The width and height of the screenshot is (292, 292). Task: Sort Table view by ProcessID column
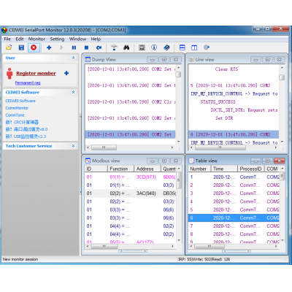(x=251, y=169)
